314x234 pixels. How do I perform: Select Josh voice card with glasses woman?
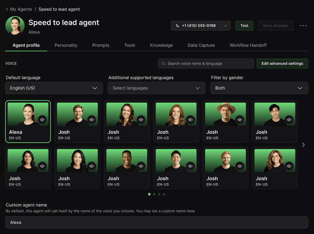tap(275, 168)
